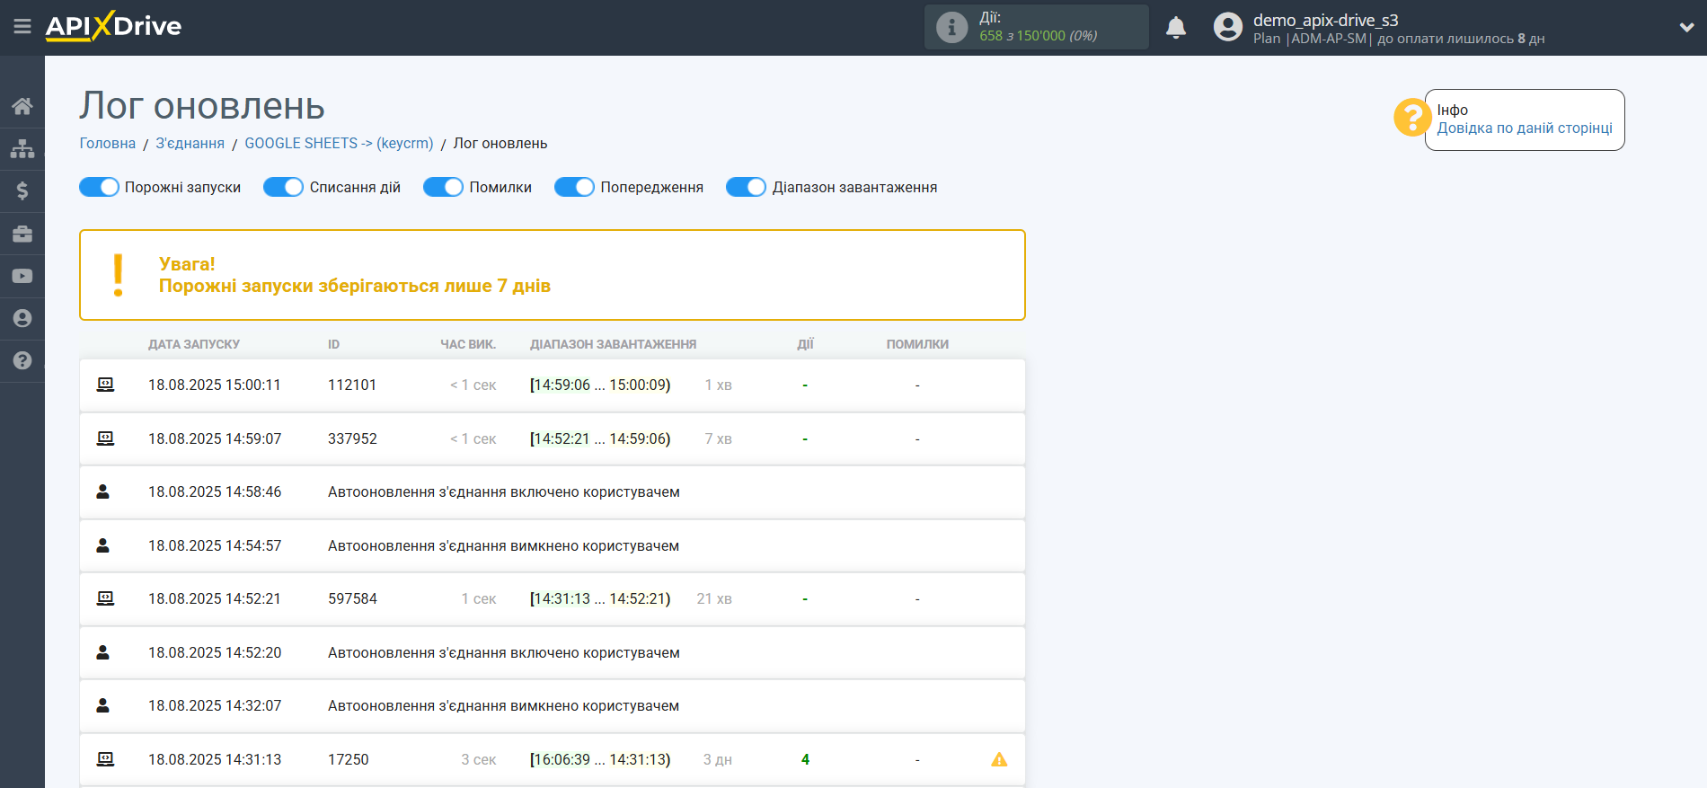The image size is (1707, 788).
Task: Click range [14:59:06 ... 15:00:09)
Action: [600, 385]
